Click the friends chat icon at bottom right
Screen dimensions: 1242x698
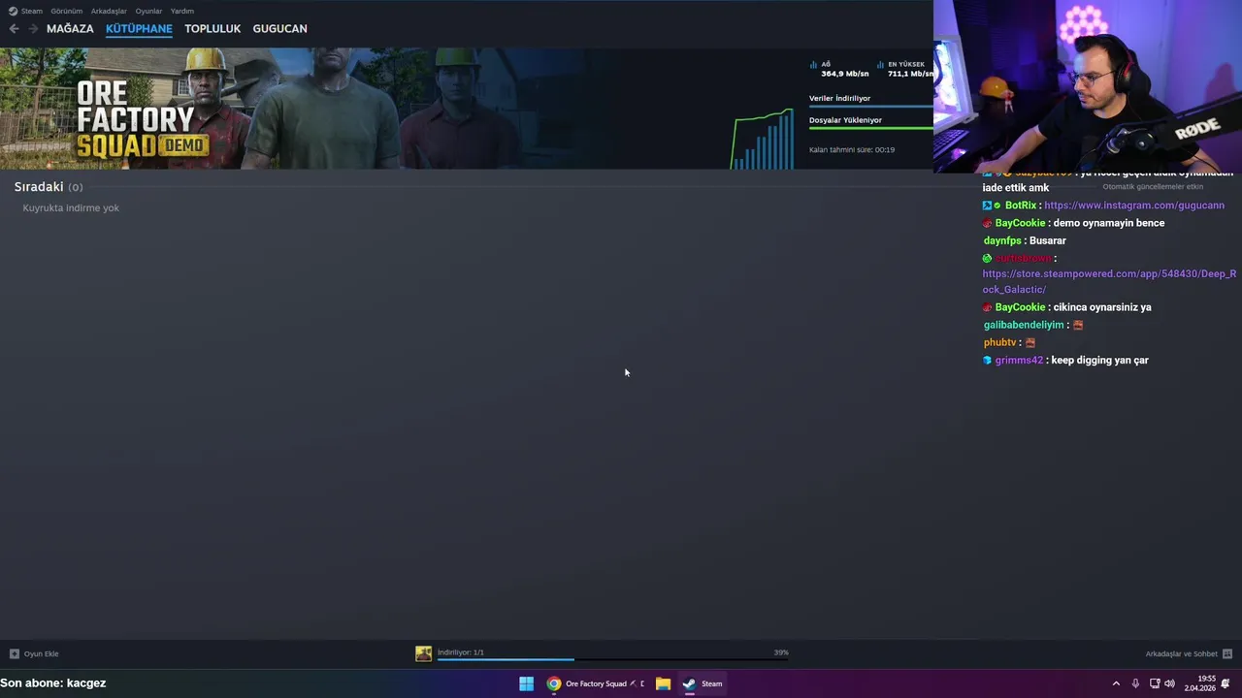point(1227,654)
